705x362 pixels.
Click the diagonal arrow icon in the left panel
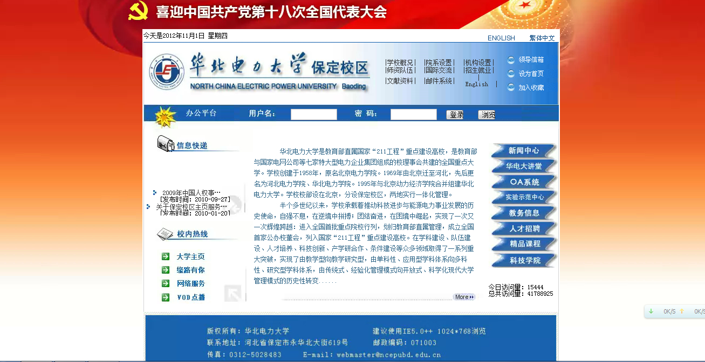(233, 293)
